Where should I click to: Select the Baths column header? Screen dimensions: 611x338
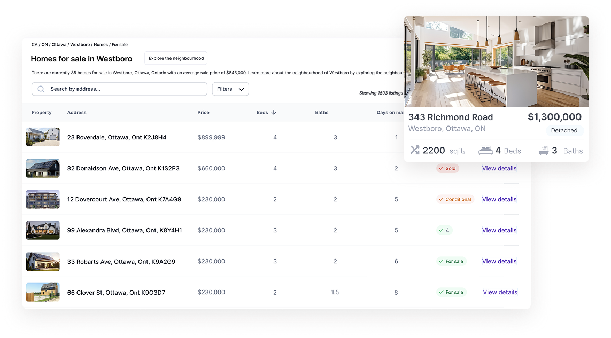click(321, 112)
